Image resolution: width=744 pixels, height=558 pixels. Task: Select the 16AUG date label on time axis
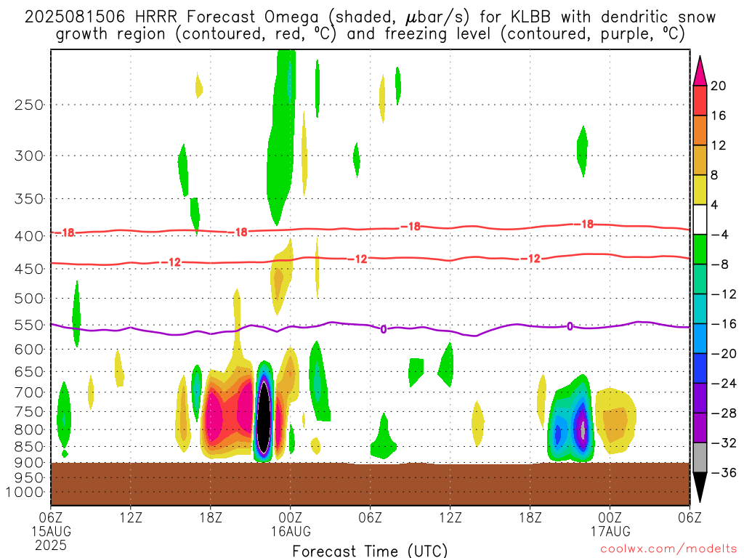291,531
